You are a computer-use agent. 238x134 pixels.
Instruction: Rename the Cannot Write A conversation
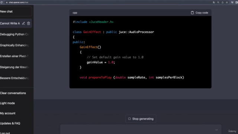(23, 23)
